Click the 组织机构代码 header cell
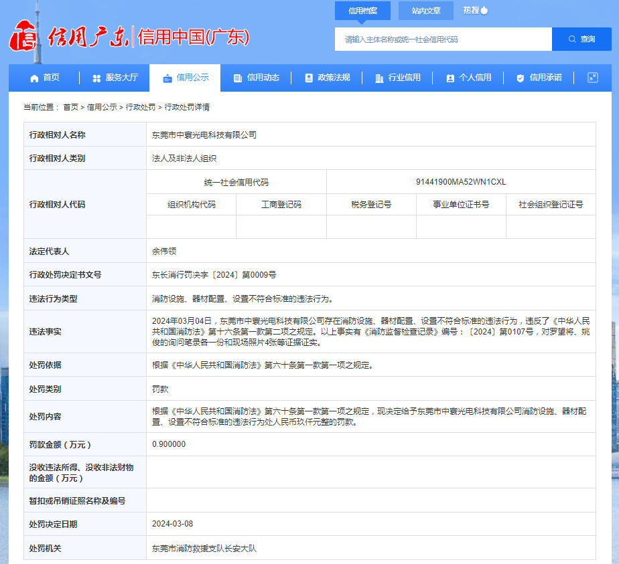The width and height of the screenshot is (619, 564). (192, 205)
